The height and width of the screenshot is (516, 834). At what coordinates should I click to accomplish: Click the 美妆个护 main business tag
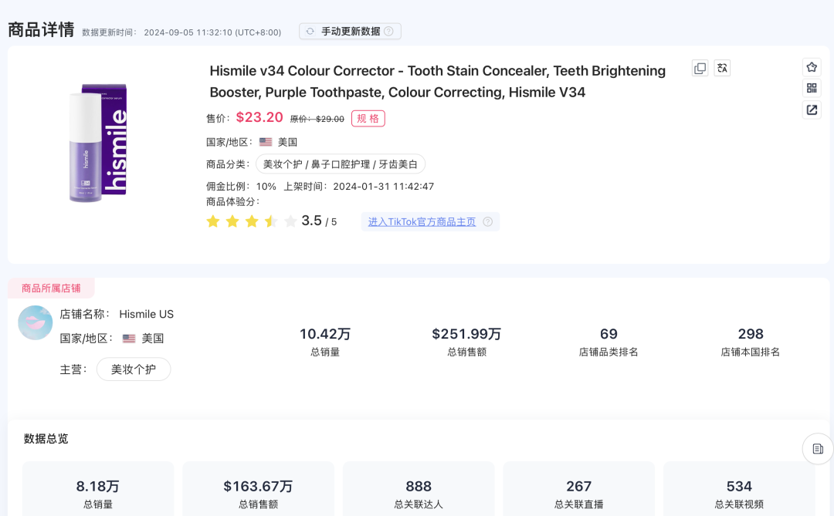[x=134, y=369]
